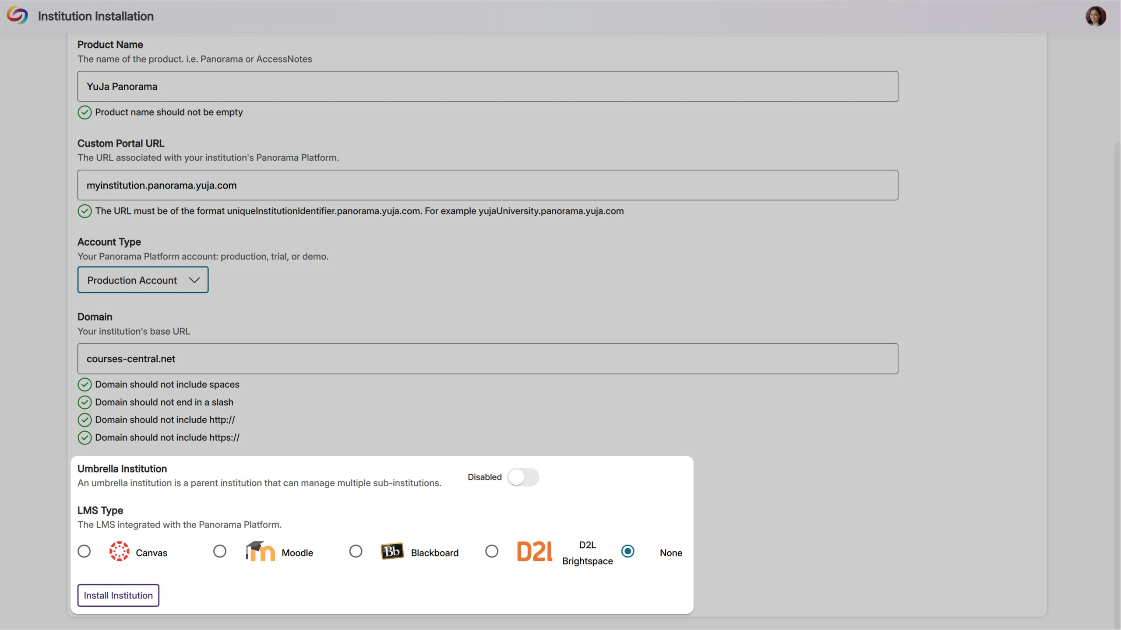
Task: Click the green checkmark beside Product name rule
Action: coord(85,112)
